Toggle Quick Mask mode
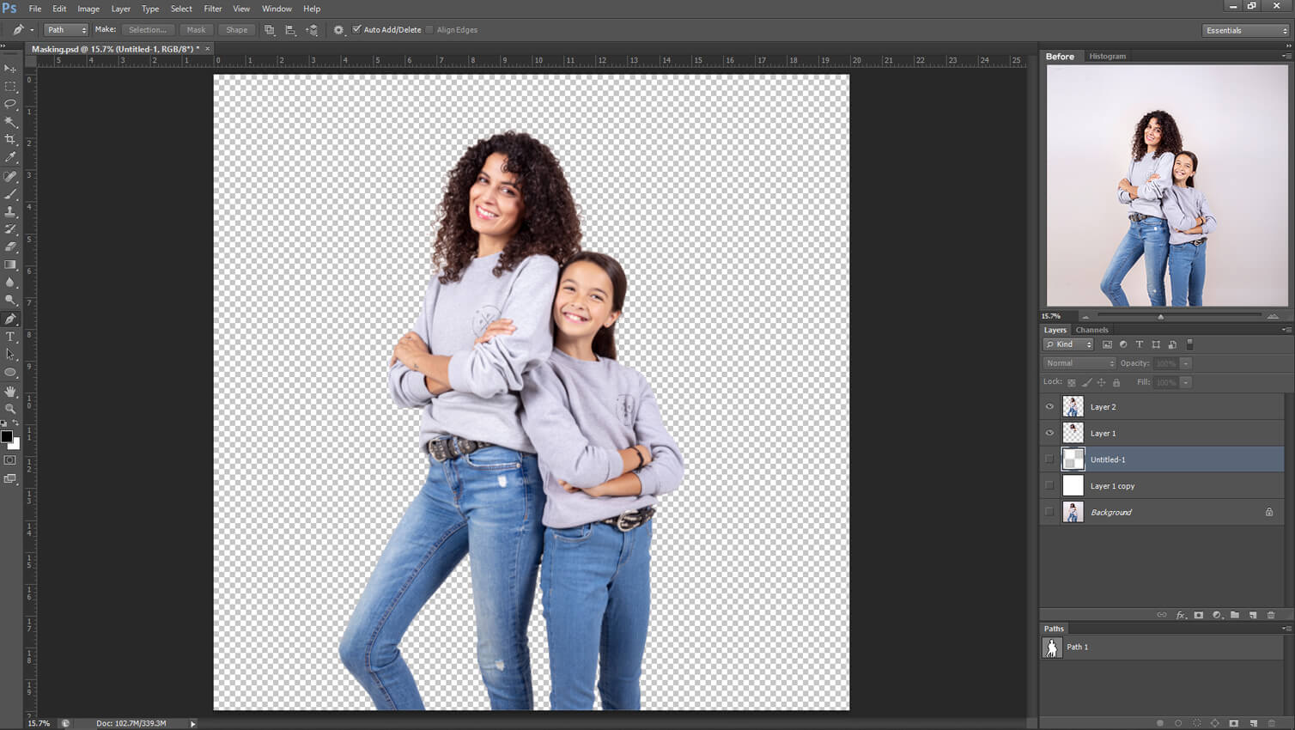1295x730 pixels. coord(10,460)
